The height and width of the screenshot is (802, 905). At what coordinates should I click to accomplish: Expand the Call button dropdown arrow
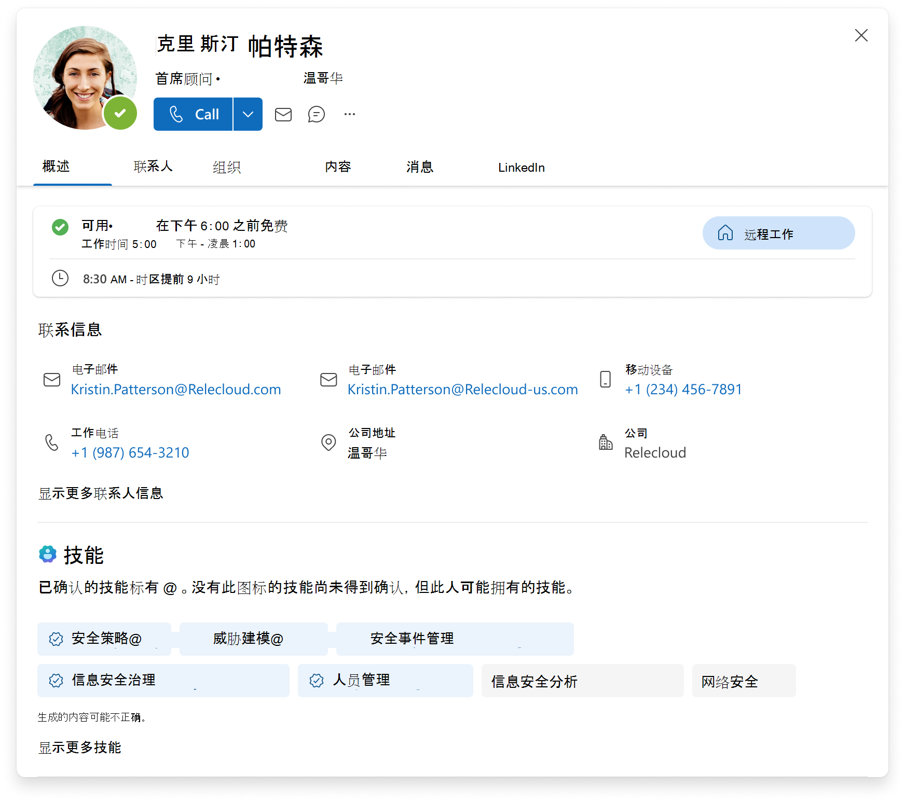[x=248, y=114]
